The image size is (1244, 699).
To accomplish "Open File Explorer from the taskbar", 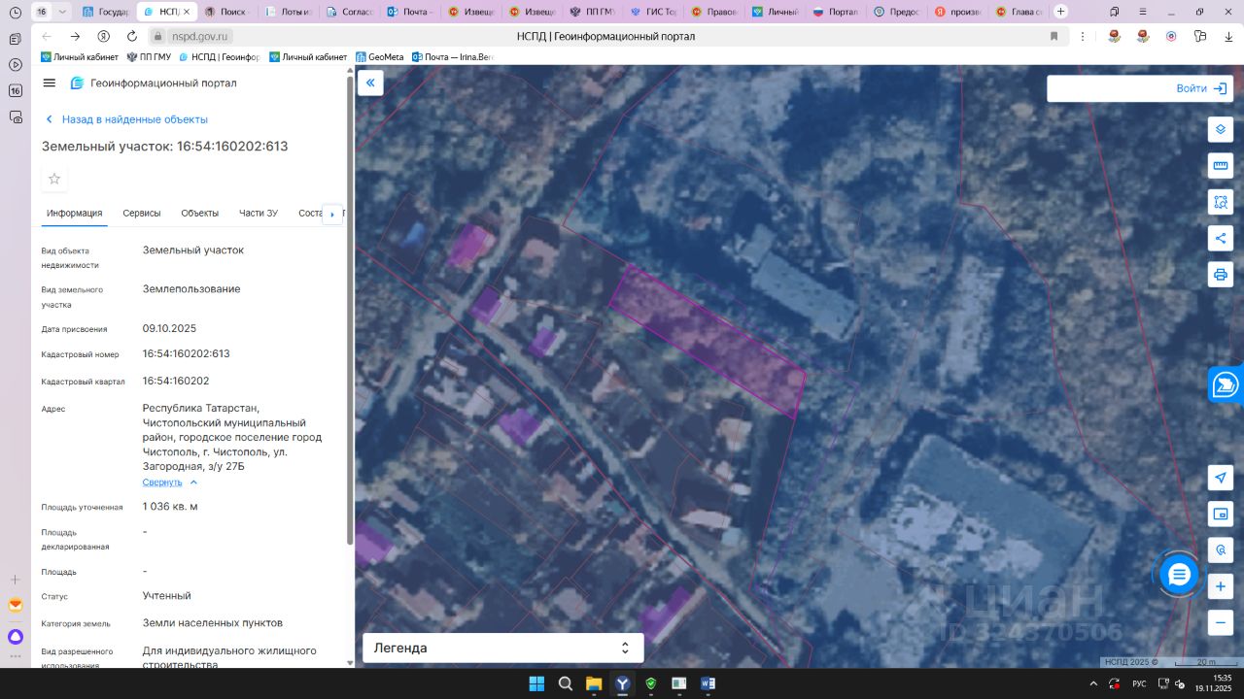I will click(594, 683).
